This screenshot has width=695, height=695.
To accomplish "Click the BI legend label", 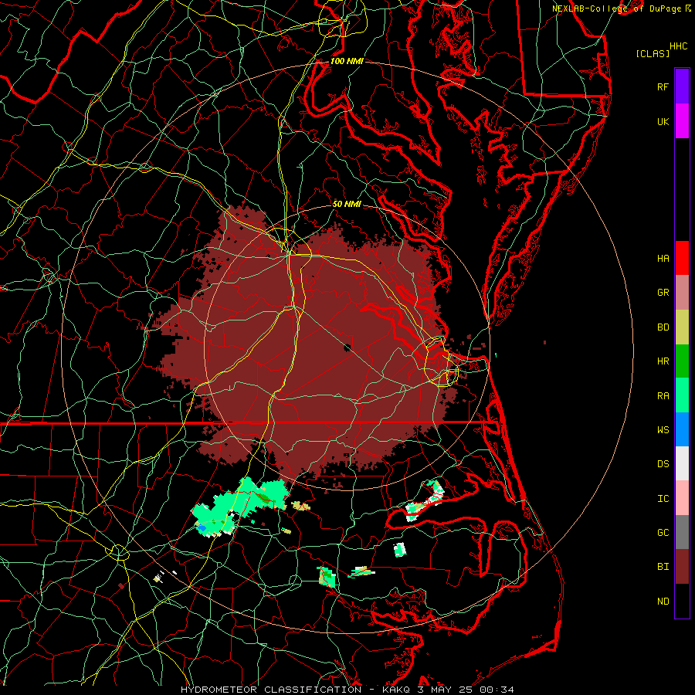I will (x=663, y=567).
